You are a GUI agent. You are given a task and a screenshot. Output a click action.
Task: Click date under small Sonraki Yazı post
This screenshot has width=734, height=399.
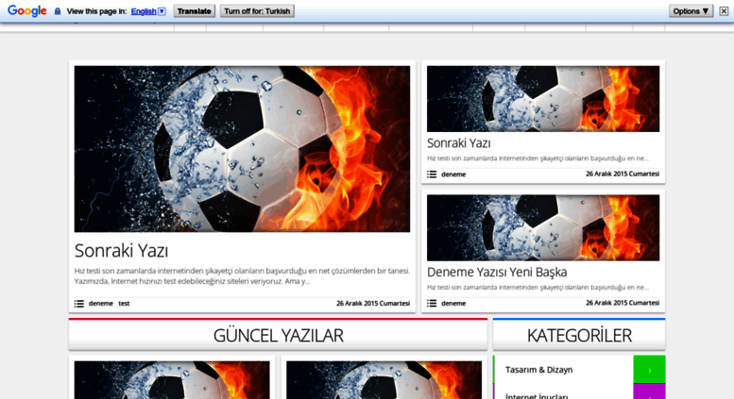623,174
